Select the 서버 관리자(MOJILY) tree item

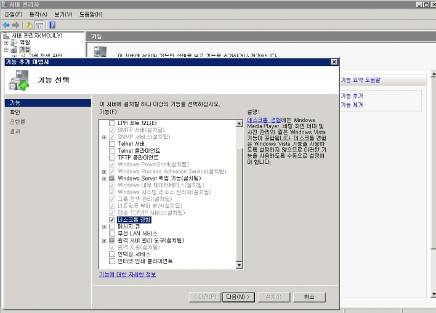tap(37, 36)
